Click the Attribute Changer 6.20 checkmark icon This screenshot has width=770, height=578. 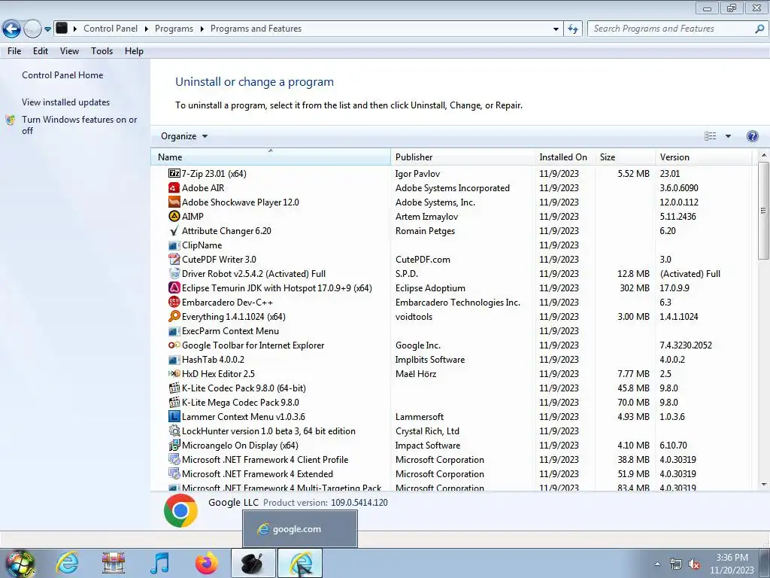click(174, 230)
